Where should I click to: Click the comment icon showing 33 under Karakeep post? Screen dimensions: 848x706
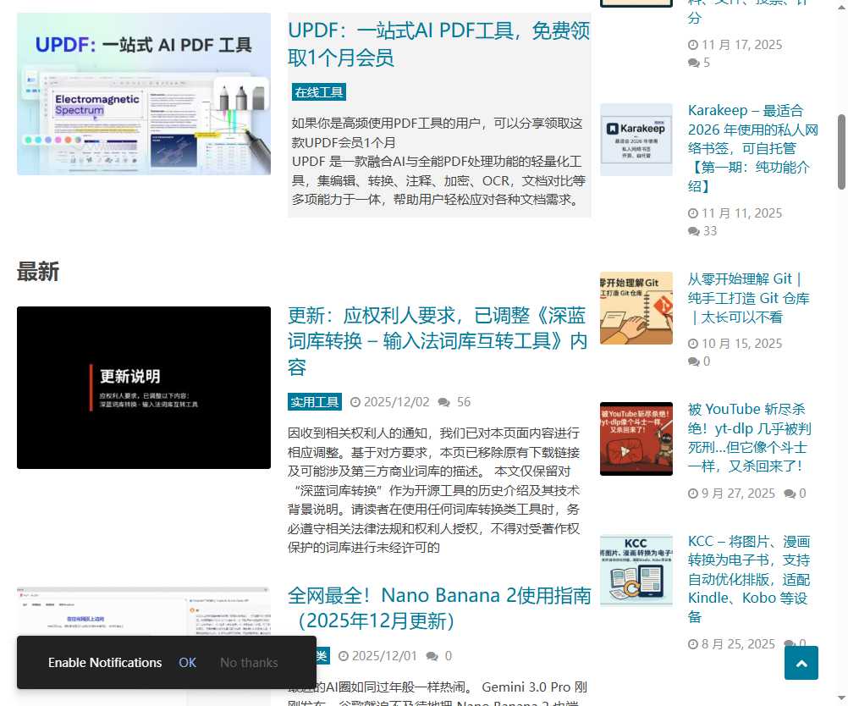694,230
